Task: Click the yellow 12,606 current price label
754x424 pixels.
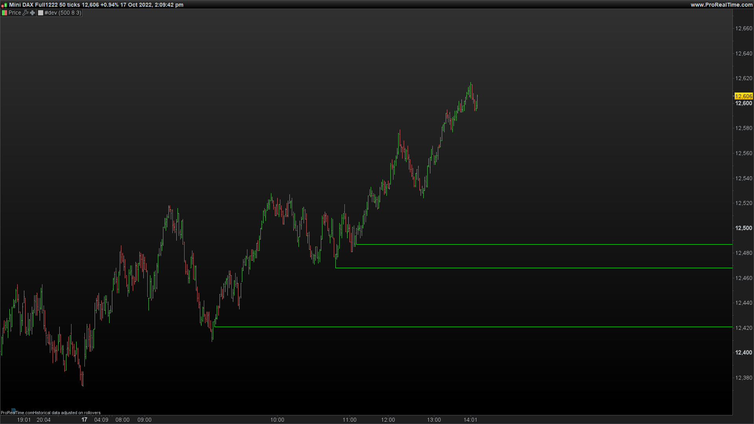Action: coord(743,96)
